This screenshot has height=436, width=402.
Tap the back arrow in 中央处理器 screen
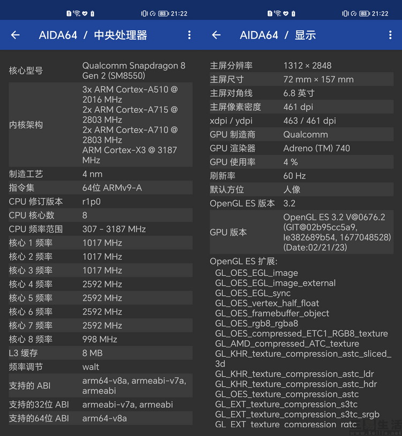click(x=16, y=35)
